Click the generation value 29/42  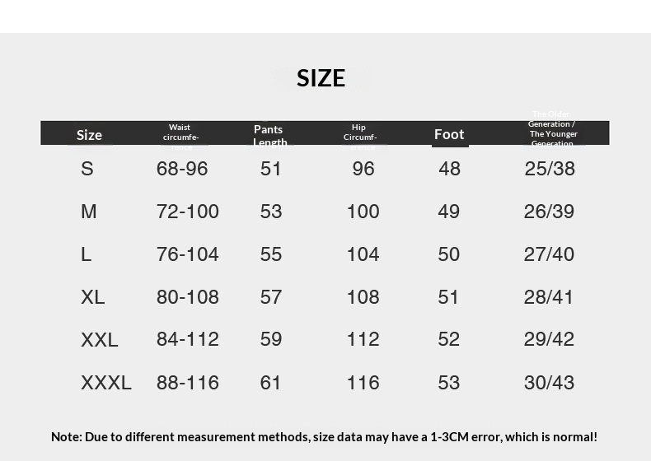click(549, 339)
